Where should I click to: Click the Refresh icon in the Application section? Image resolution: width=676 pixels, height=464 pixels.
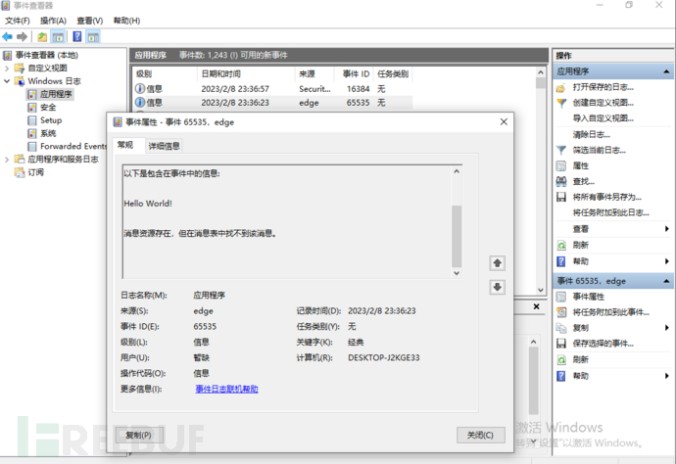(561, 245)
